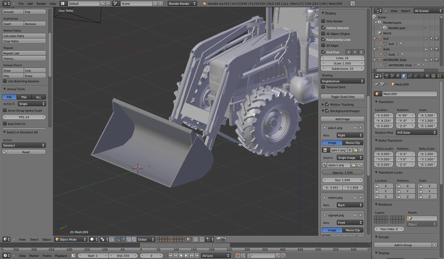Open the Help menu
This screenshot has height=259, width=444.
tap(53, 3)
